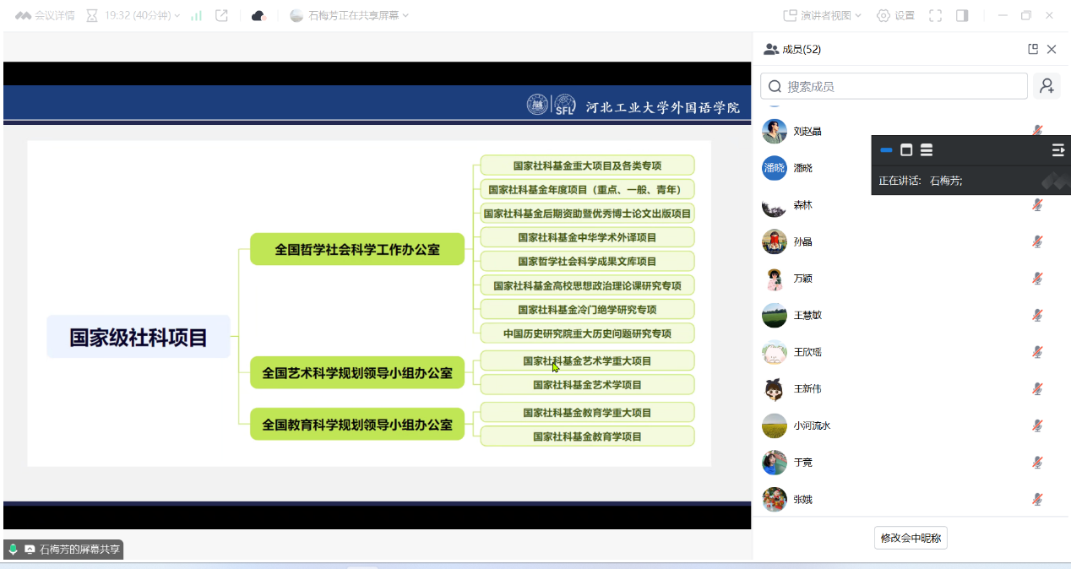Click the cloud recording icon
The image size is (1071, 569).
click(259, 15)
